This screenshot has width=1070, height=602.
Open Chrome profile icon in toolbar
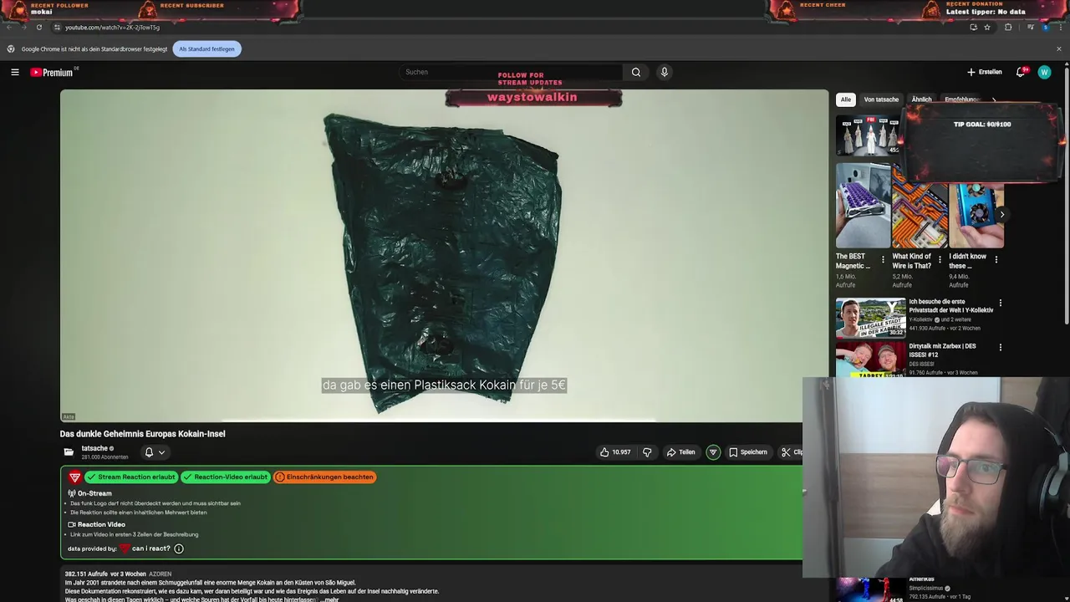[1045, 27]
